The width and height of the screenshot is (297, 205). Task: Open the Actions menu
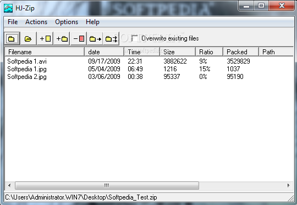[x=36, y=22]
